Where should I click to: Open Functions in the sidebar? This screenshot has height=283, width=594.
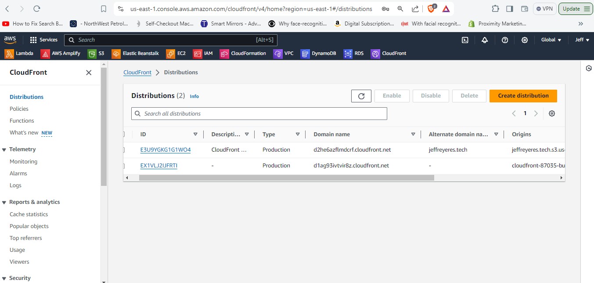tap(22, 121)
